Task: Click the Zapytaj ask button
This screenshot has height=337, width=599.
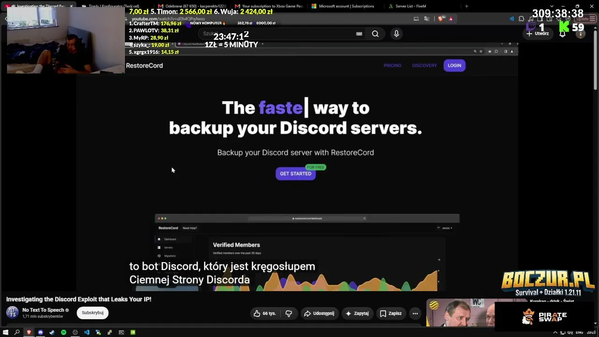Action: point(357,314)
